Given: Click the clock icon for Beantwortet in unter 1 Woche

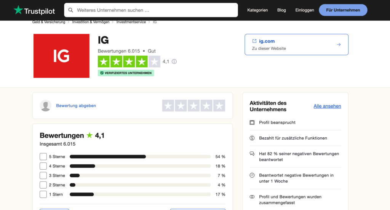Looking at the screenshot, I should [252, 175].
